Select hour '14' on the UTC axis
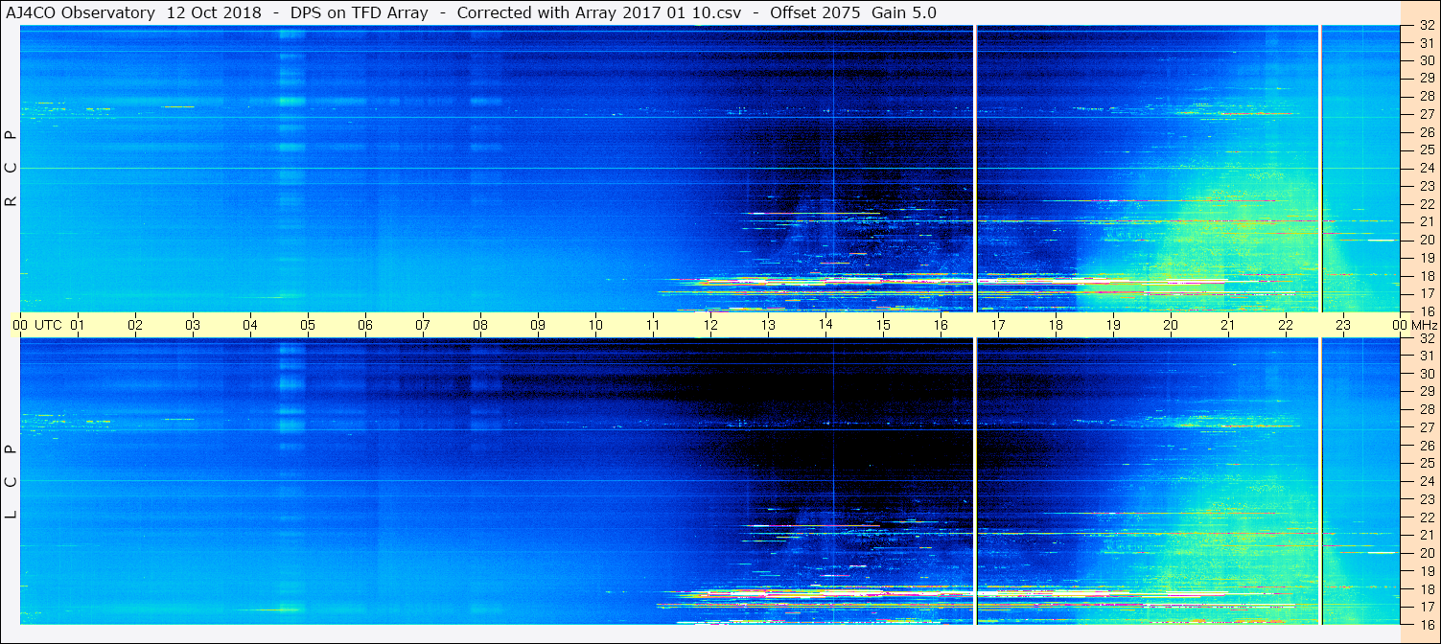The height and width of the screenshot is (644, 1441). (x=825, y=325)
